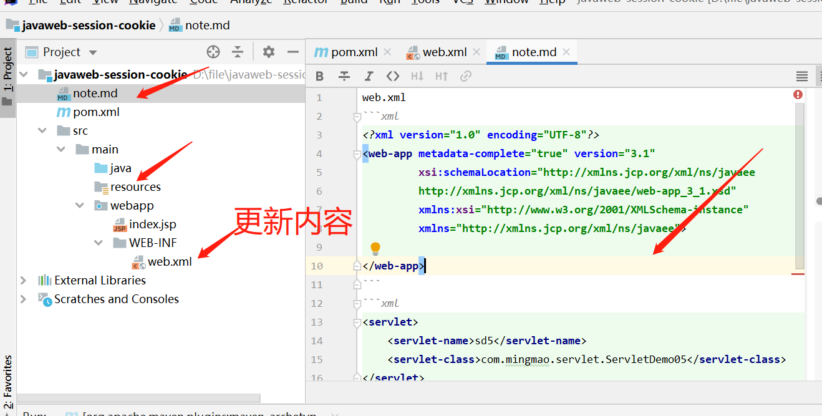Insert code span with toolbar icon
Image resolution: width=822 pixels, height=416 pixels.
point(392,76)
